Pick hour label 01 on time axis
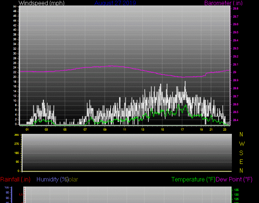 [27, 129]
